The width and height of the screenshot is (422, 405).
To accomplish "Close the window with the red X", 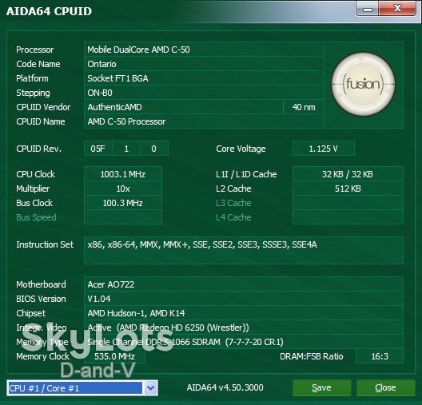I will click(x=397, y=9).
